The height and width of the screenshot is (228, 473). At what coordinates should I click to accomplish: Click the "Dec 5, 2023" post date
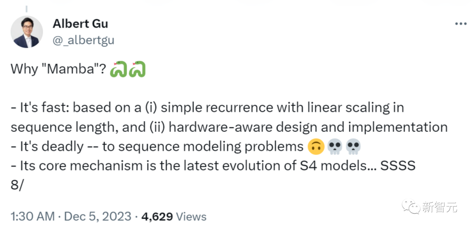click(x=98, y=216)
